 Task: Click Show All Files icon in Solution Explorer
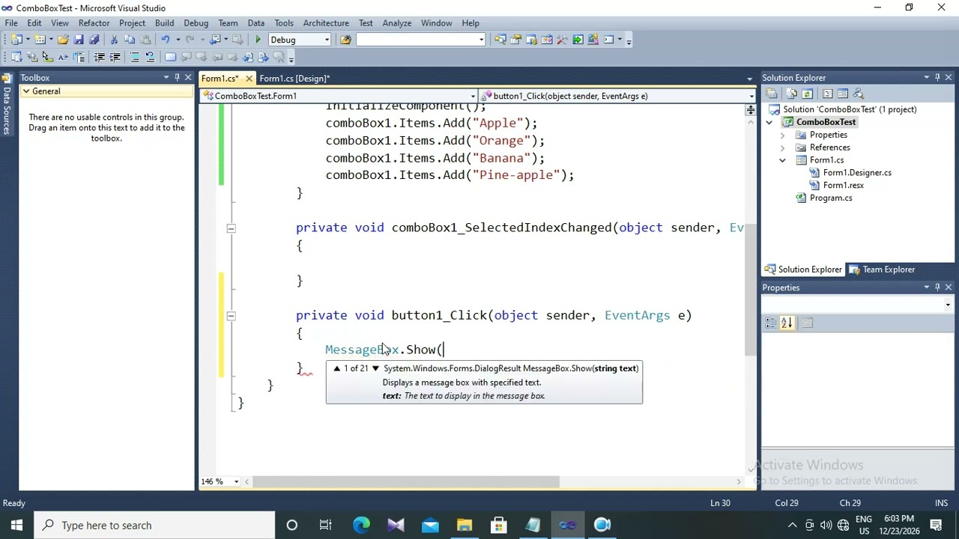792,94
